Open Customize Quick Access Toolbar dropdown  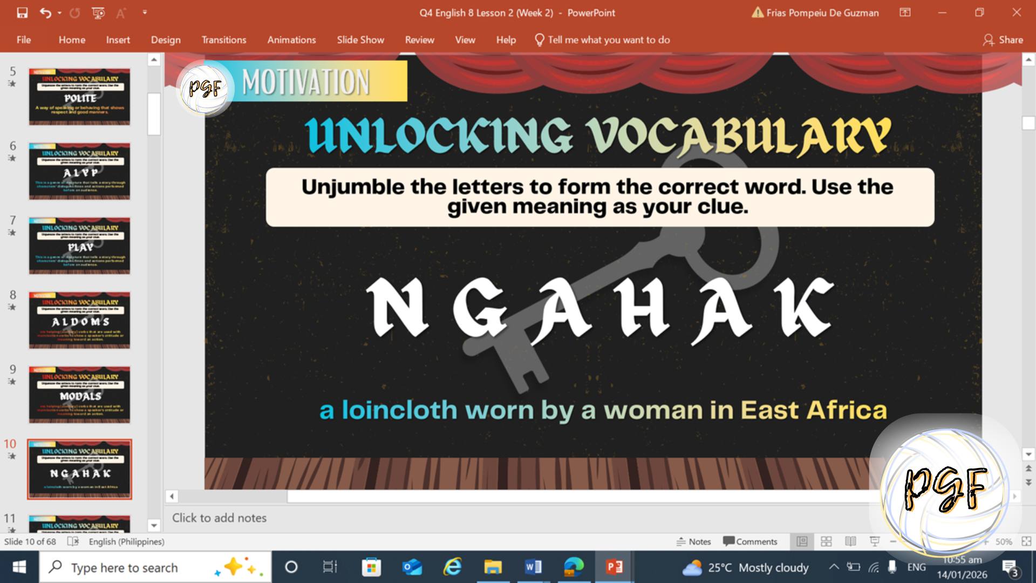(x=145, y=12)
